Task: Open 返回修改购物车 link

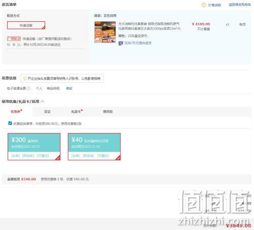Action: (240, 5)
